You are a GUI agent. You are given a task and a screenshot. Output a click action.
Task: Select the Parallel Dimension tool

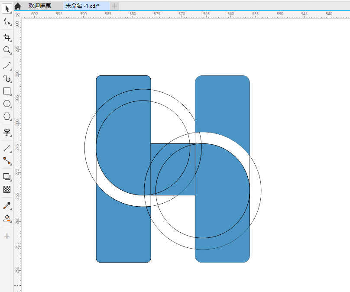(7, 148)
